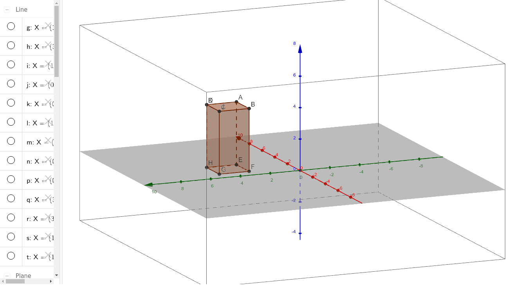Show line n in the graphics view

tap(11, 160)
